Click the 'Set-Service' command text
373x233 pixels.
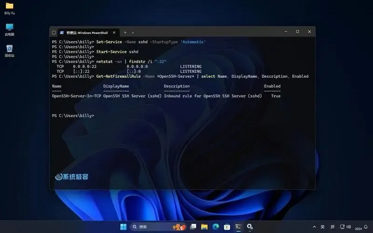pos(109,42)
